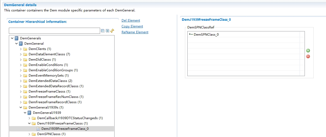This screenshot has width=326, height=137.
Task: Click the DemGeneralJ1939 container icon
Action: coord(29,113)
